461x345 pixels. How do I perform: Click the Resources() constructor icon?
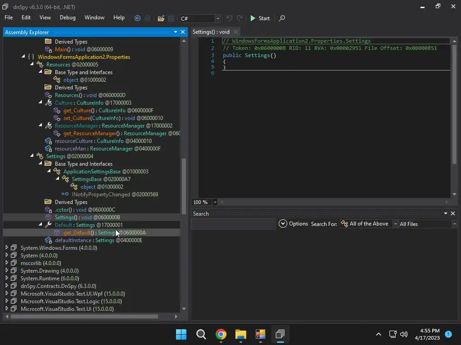[48, 95]
